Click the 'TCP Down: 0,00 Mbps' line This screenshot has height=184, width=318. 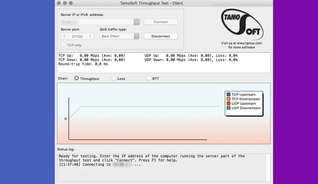(x=92, y=60)
